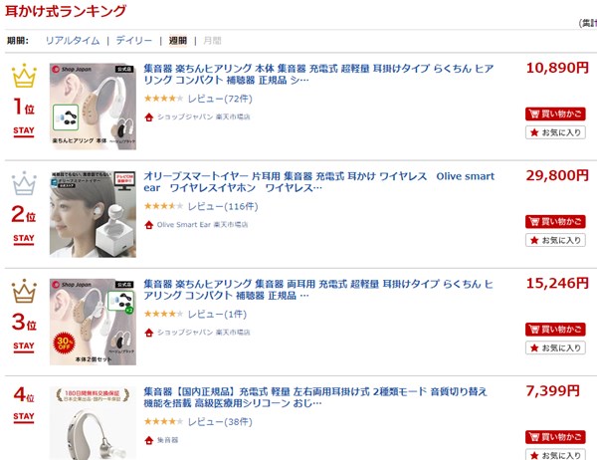Viewport: 597px width, 460px height.
Task: Open the オリーブスマートイヤー product title link
Action: point(319,182)
